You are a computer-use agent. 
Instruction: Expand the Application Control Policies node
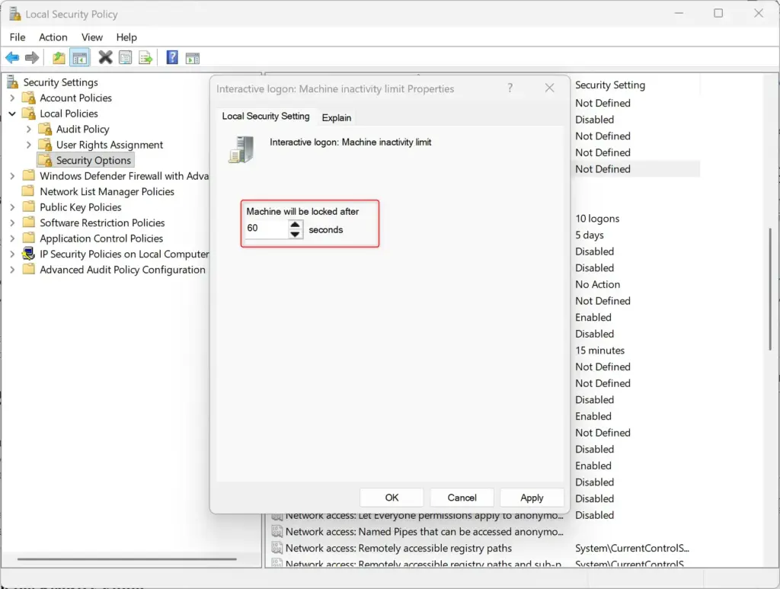click(12, 238)
